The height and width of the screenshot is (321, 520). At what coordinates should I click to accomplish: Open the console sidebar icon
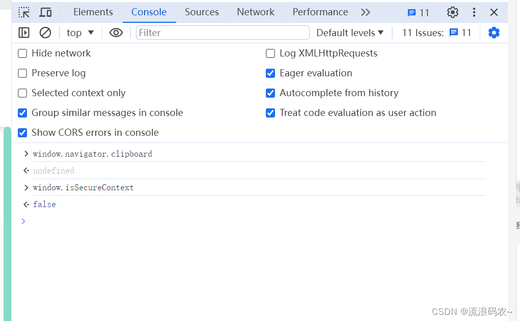[x=23, y=32]
